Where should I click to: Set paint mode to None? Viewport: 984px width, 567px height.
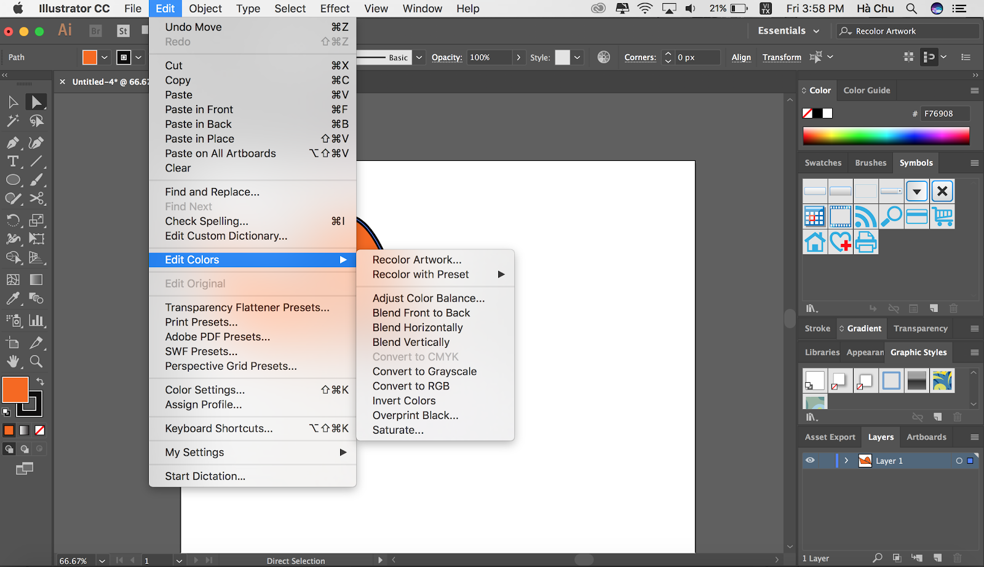[x=40, y=431]
